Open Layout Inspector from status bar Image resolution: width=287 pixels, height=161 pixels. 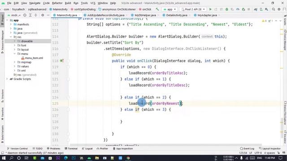click(x=270, y=148)
